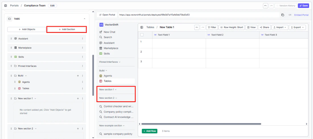Tick the select-all checkbox in table header
The image size is (313, 139).
click(x=142, y=35)
